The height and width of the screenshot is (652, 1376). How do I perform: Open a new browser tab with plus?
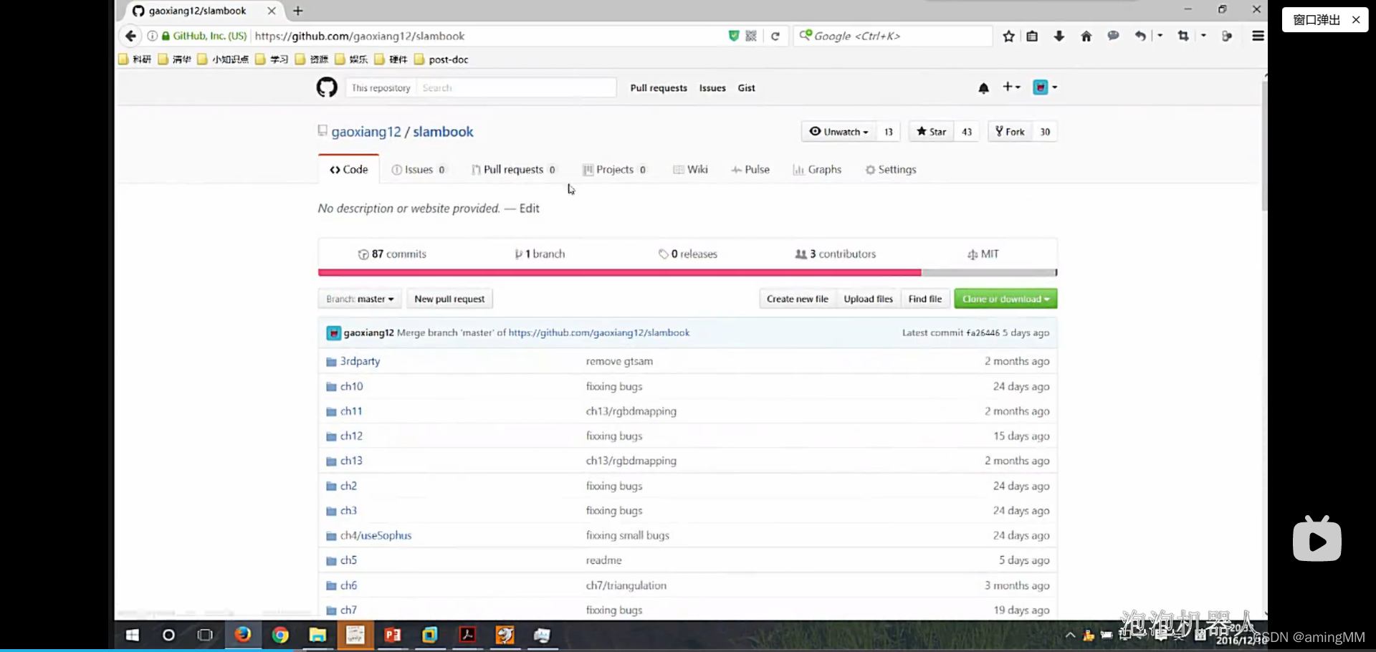pos(298,11)
